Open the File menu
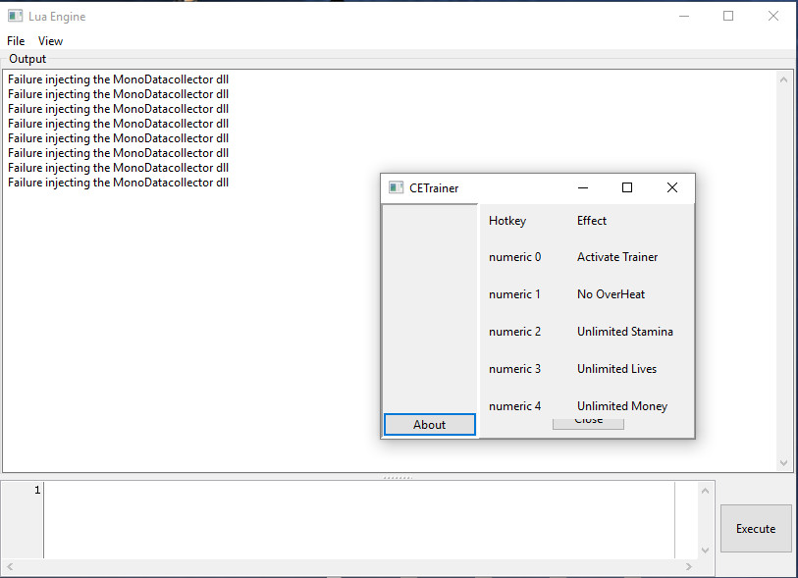 coord(15,40)
